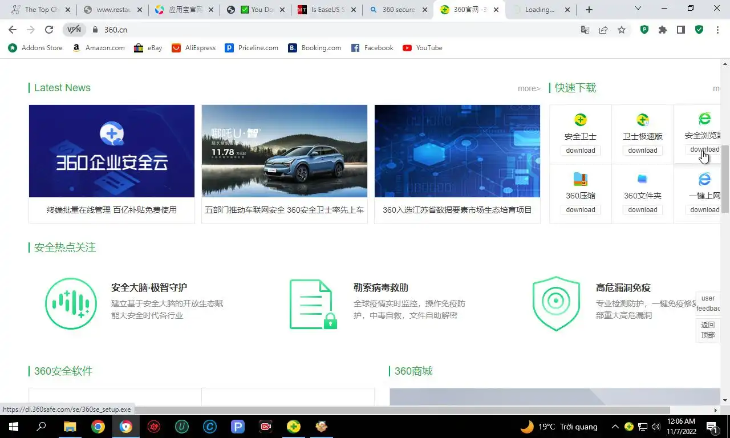Screen dimensions: 730x438
Task: Click the 勒索病毒救助 locked document icon
Action: click(x=313, y=304)
